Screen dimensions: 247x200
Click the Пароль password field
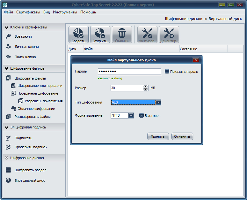[x=129, y=71]
